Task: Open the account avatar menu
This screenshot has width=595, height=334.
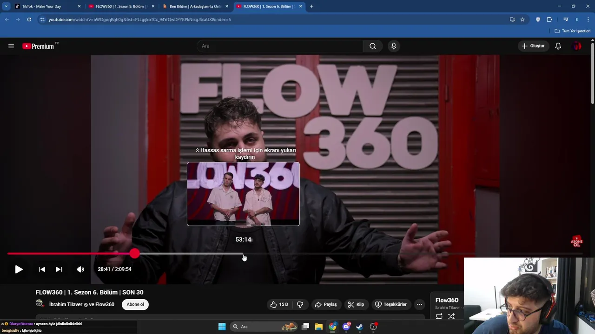Action: point(577,46)
